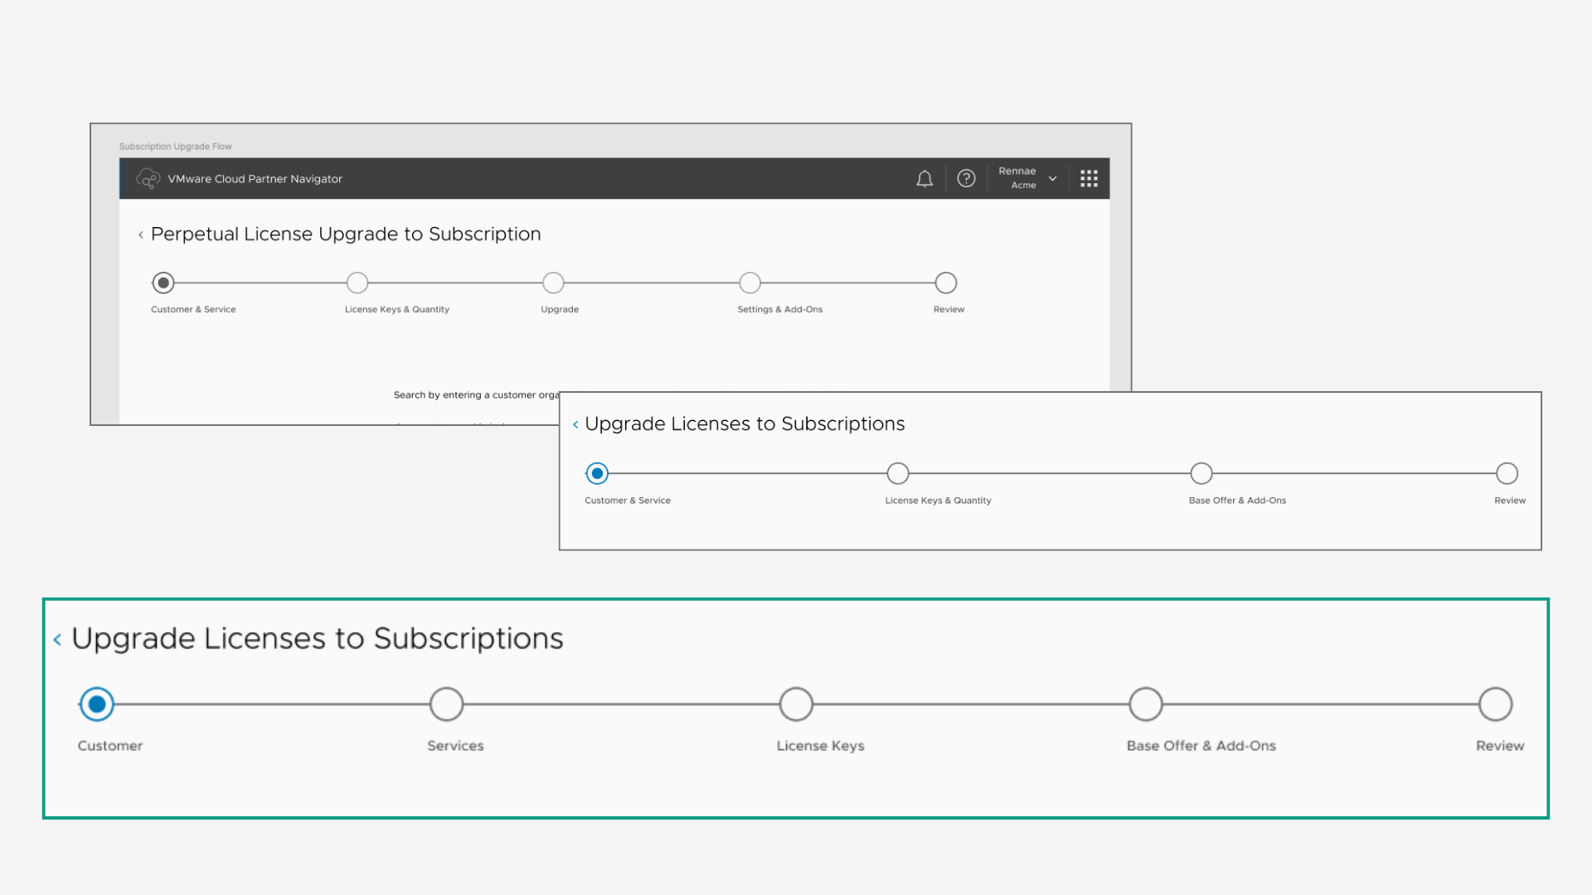This screenshot has width=1592, height=895.
Task: Select Services step circle in bottom stepper
Action: pos(446,704)
